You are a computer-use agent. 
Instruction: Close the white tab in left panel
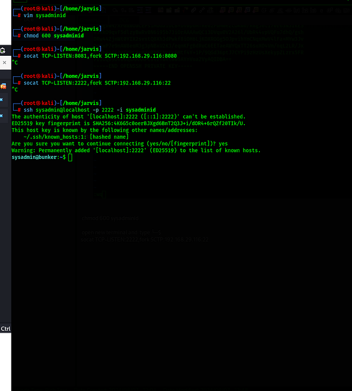[4, 63]
